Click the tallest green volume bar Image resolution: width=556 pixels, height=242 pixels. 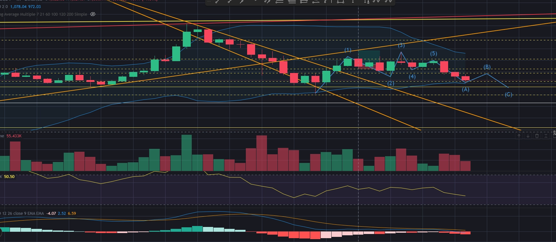coord(187,153)
